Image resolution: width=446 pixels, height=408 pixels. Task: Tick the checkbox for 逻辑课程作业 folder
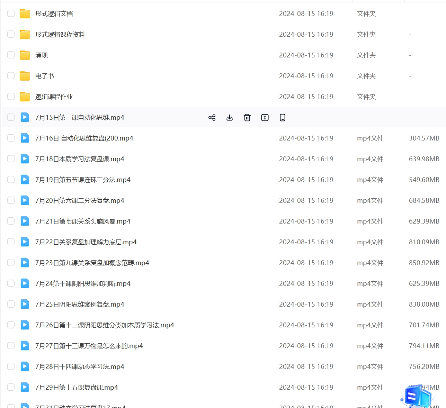11,97
